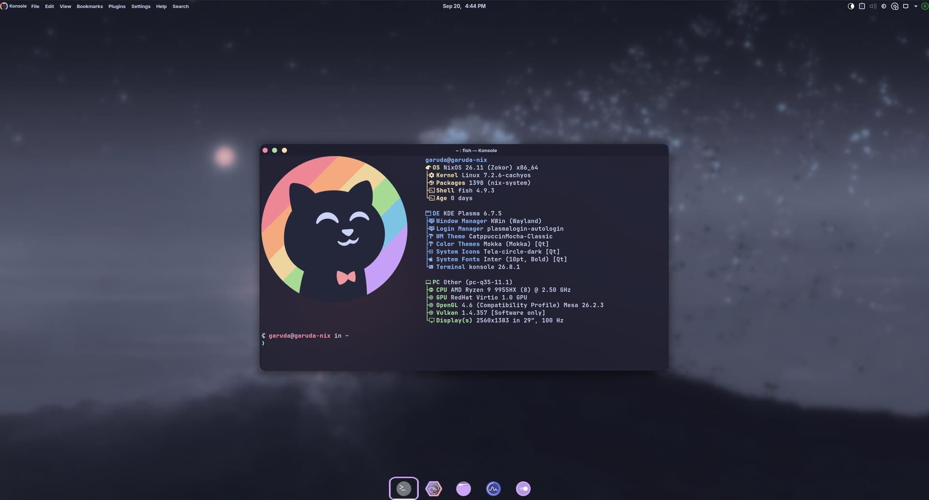
Task: Click the 'OpenGL 4.6' line
Action: pos(516,305)
